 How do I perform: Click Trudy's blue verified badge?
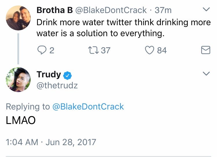[x=67, y=75]
